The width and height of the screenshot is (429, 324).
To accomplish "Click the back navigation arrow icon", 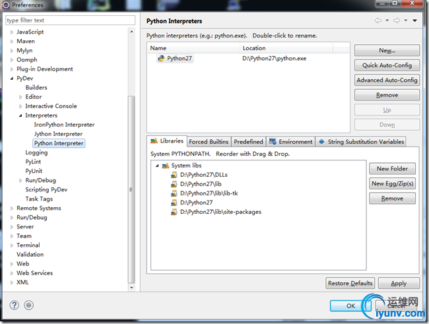I will (378, 20).
